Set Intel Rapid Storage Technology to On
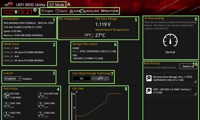 (82, 79)
